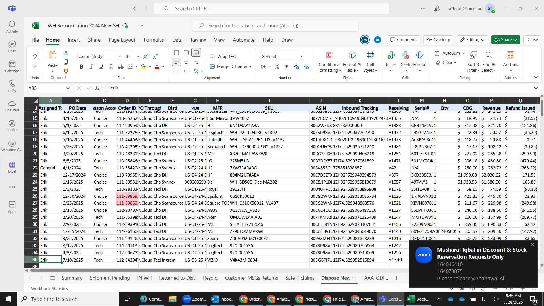
Task: Open the Formulas ribbon tab
Action: pos(154,40)
